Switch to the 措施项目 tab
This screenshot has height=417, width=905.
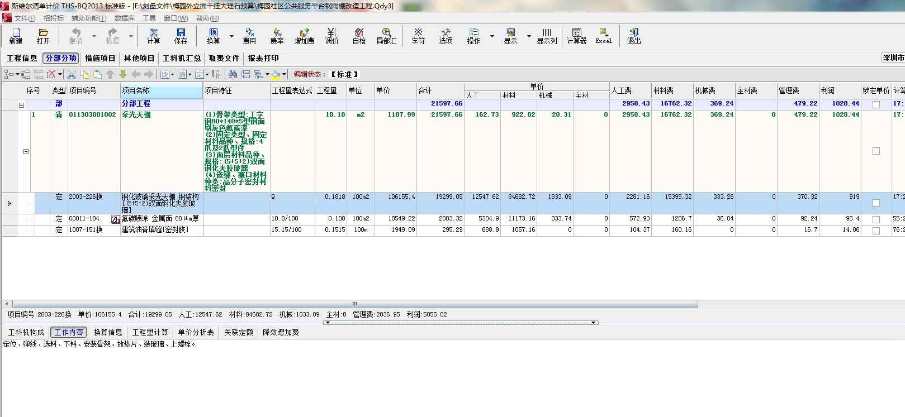[100, 58]
